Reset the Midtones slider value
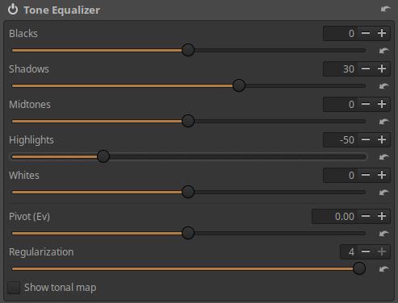This screenshot has width=398, height=303. [x=383, y=122]
